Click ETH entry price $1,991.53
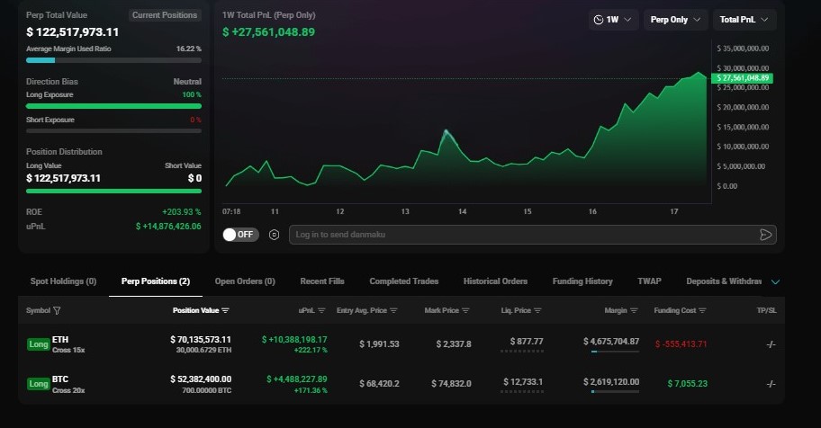821x428 pixels. (379, 344)
